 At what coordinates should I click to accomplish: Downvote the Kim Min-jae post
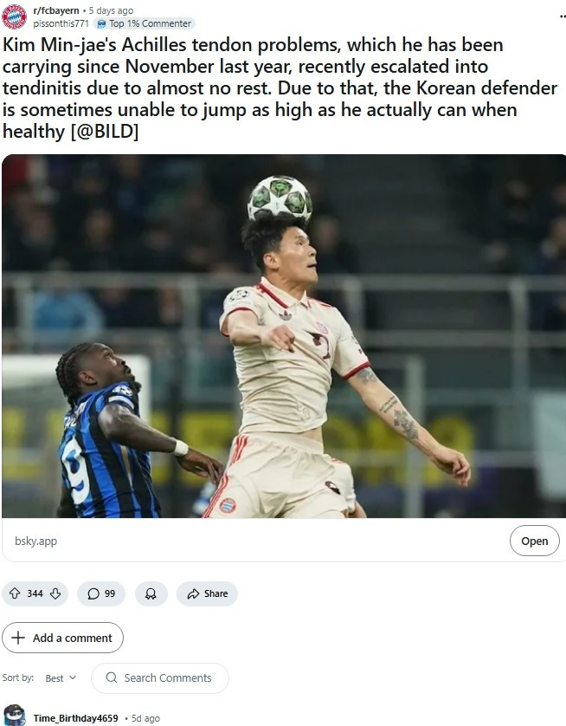55,593
